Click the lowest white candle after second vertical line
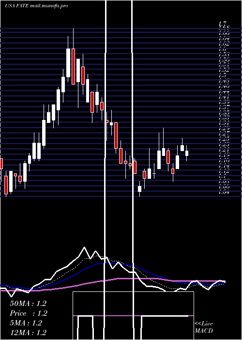This screenshot has width=242, height=340. click(x=140, y=188)
